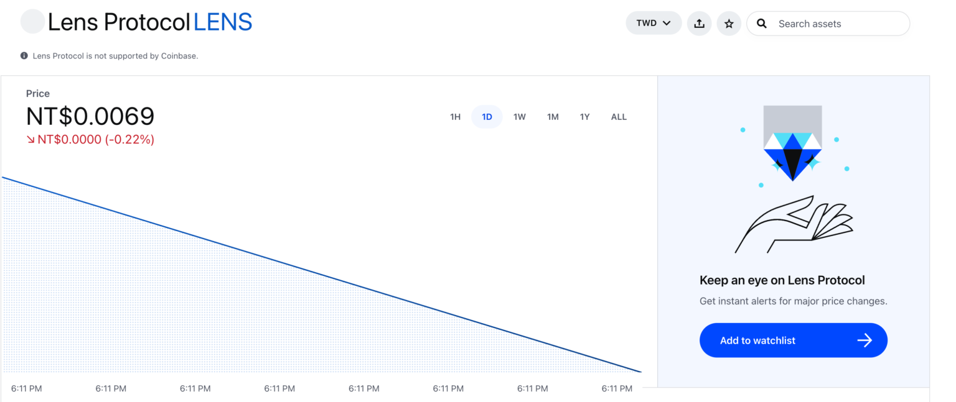Click the Lens Protocol round asset logo
Image resolution: width=956 pixels, height=402 pixels.
point(32,22)
